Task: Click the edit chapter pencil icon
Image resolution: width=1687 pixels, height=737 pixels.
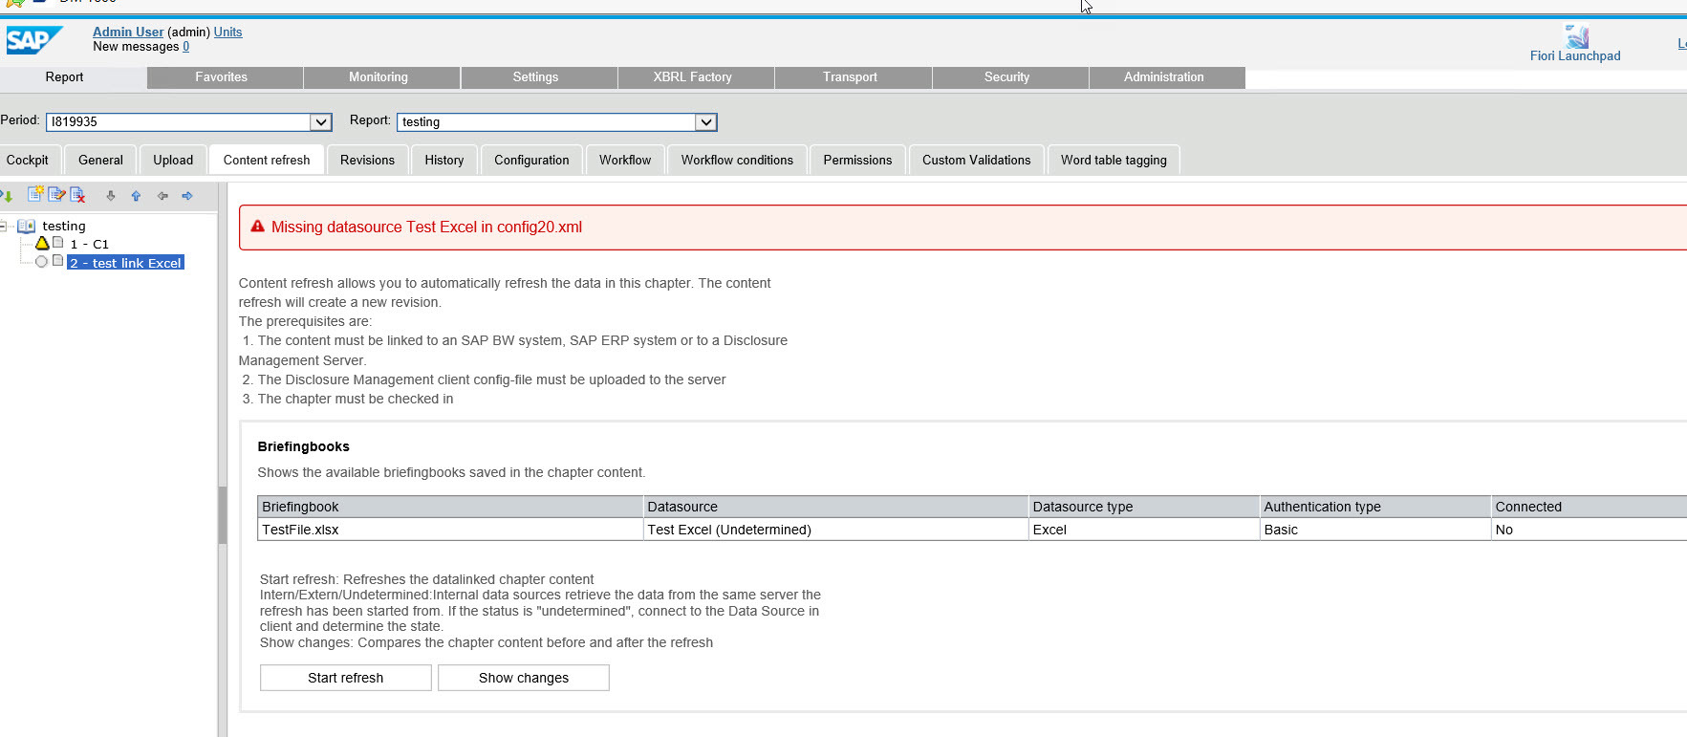Action: [56, 195]
